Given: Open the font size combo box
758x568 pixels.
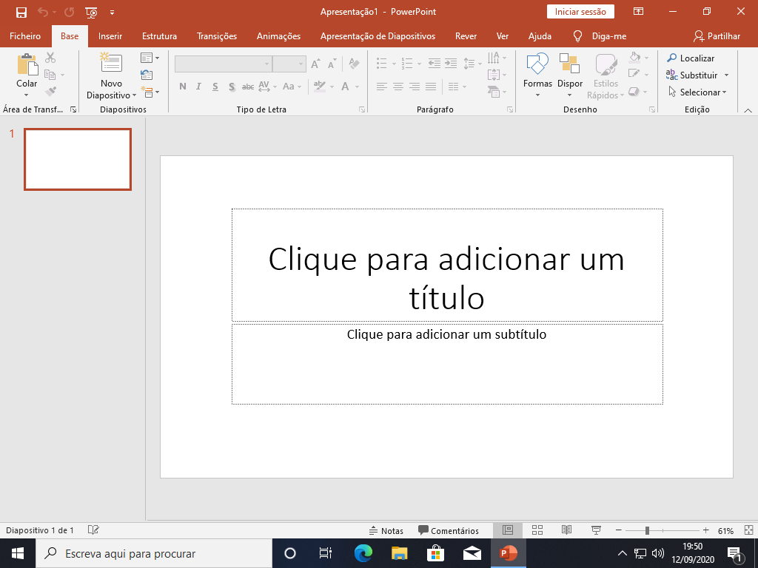Looking at the screenshot, I should pyautogui.click(x=289, y=64).
